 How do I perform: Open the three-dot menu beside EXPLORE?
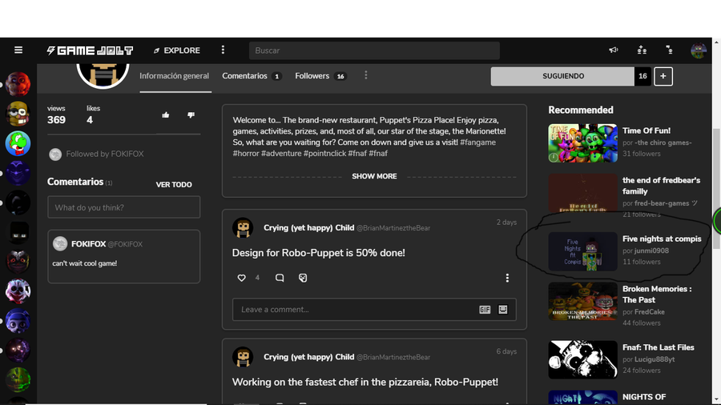click(224, 50)
